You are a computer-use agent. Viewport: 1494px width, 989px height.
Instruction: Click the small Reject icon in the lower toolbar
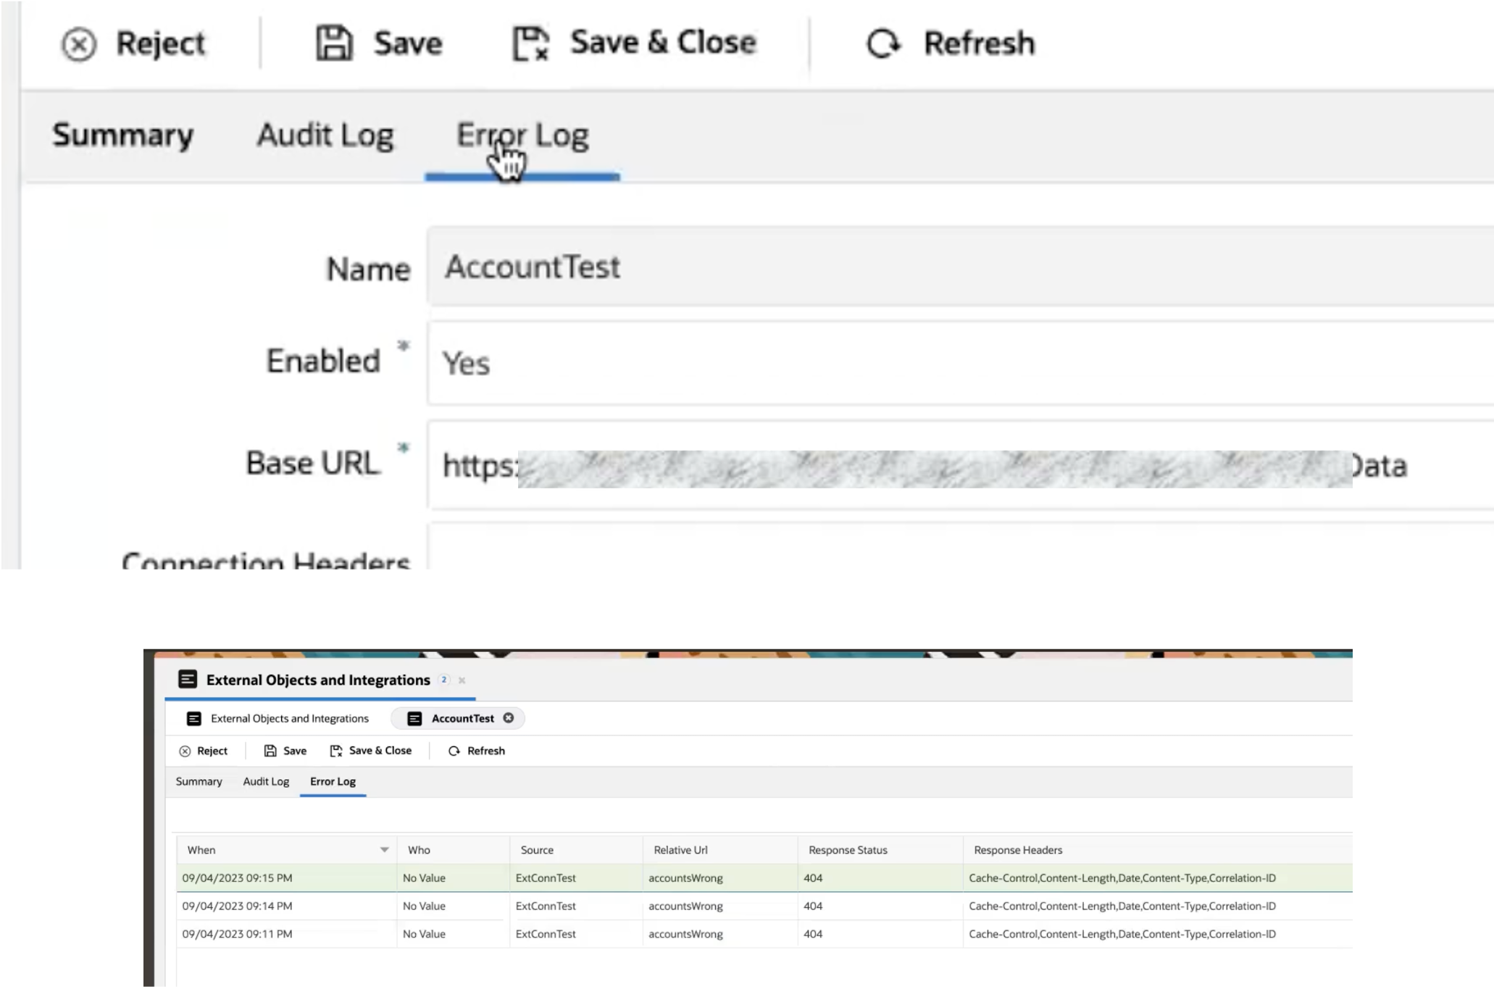(185, 751)
